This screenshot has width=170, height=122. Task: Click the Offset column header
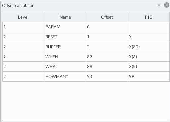pyautogui.click(x=107, y=17)
